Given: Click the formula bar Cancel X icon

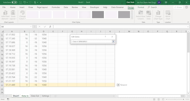Looking at the screenshot, I should click(x=39, y=27).
